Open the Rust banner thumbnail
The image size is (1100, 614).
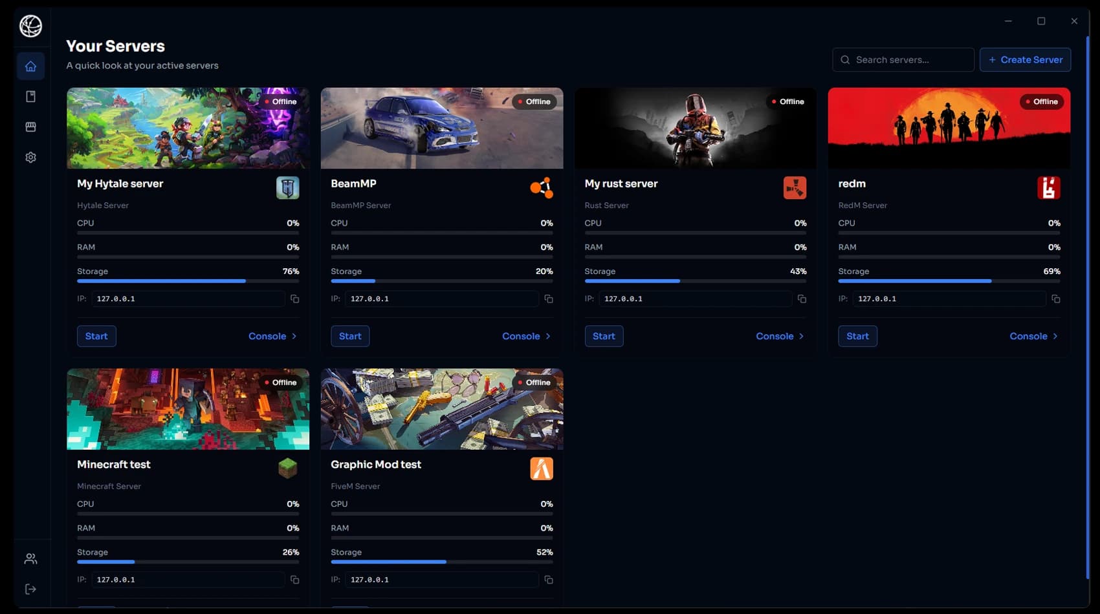click(695, 128)
